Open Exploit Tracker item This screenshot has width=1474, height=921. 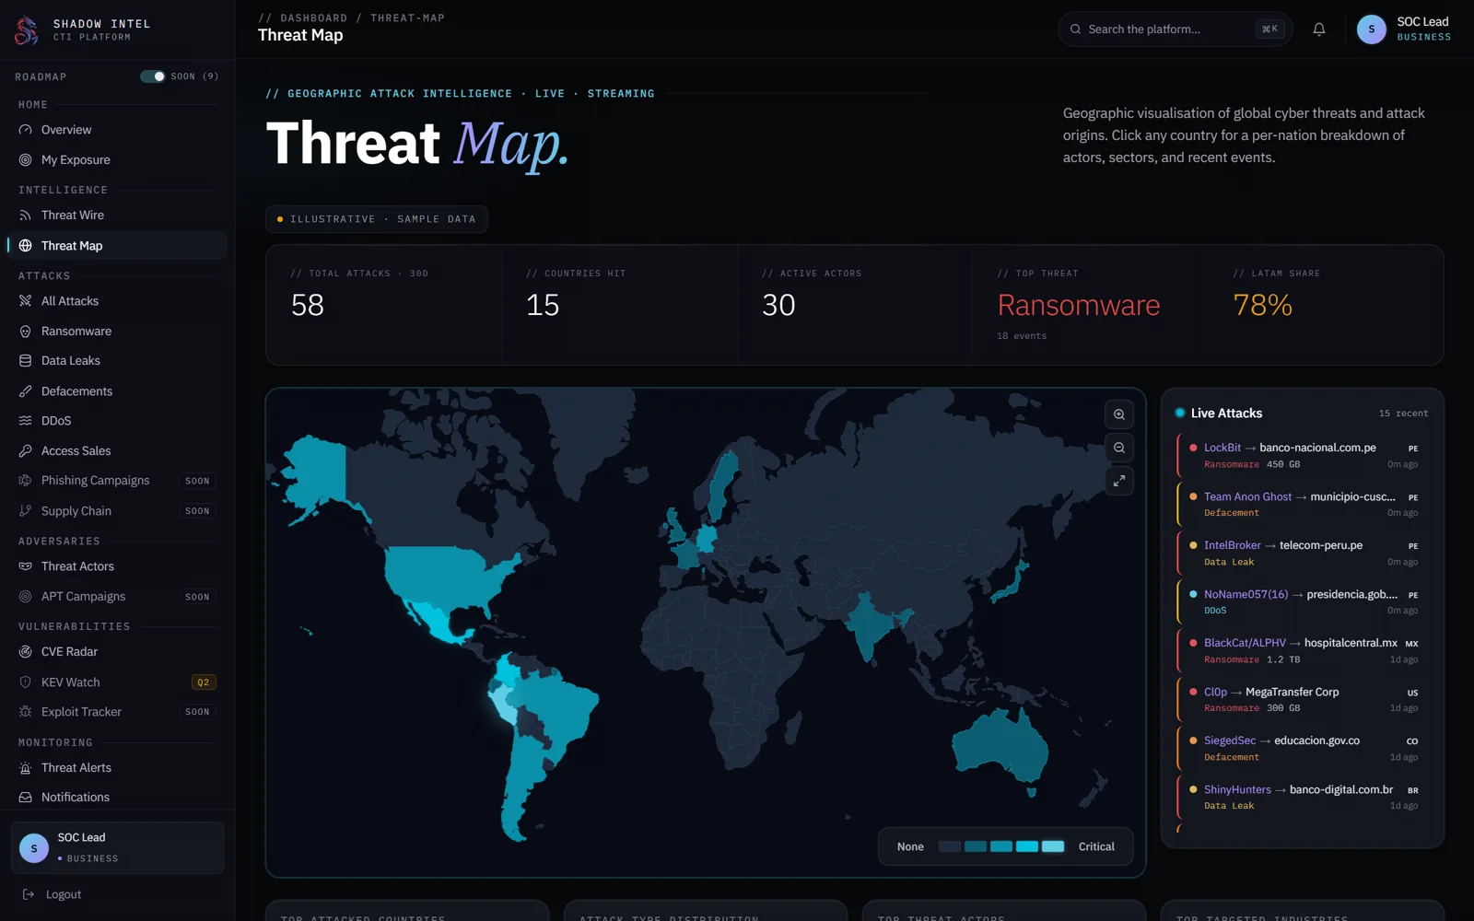tap(117, 712)
